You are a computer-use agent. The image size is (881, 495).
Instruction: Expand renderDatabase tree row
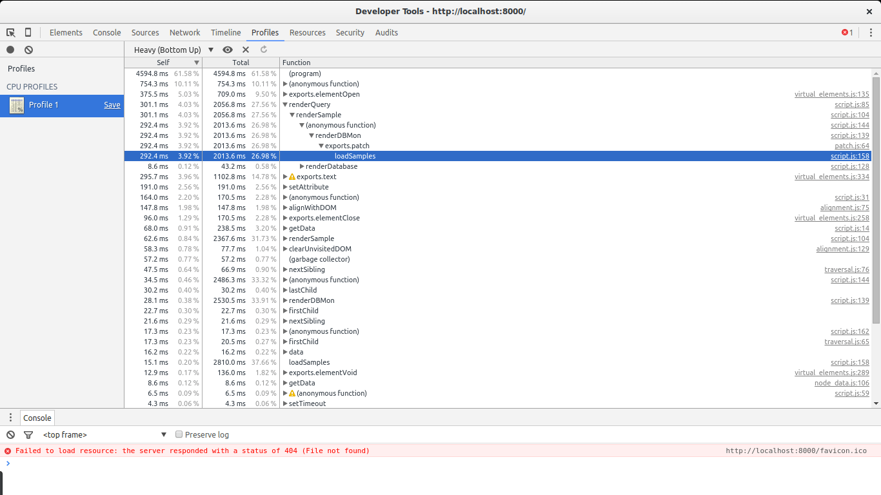(302, 166)
